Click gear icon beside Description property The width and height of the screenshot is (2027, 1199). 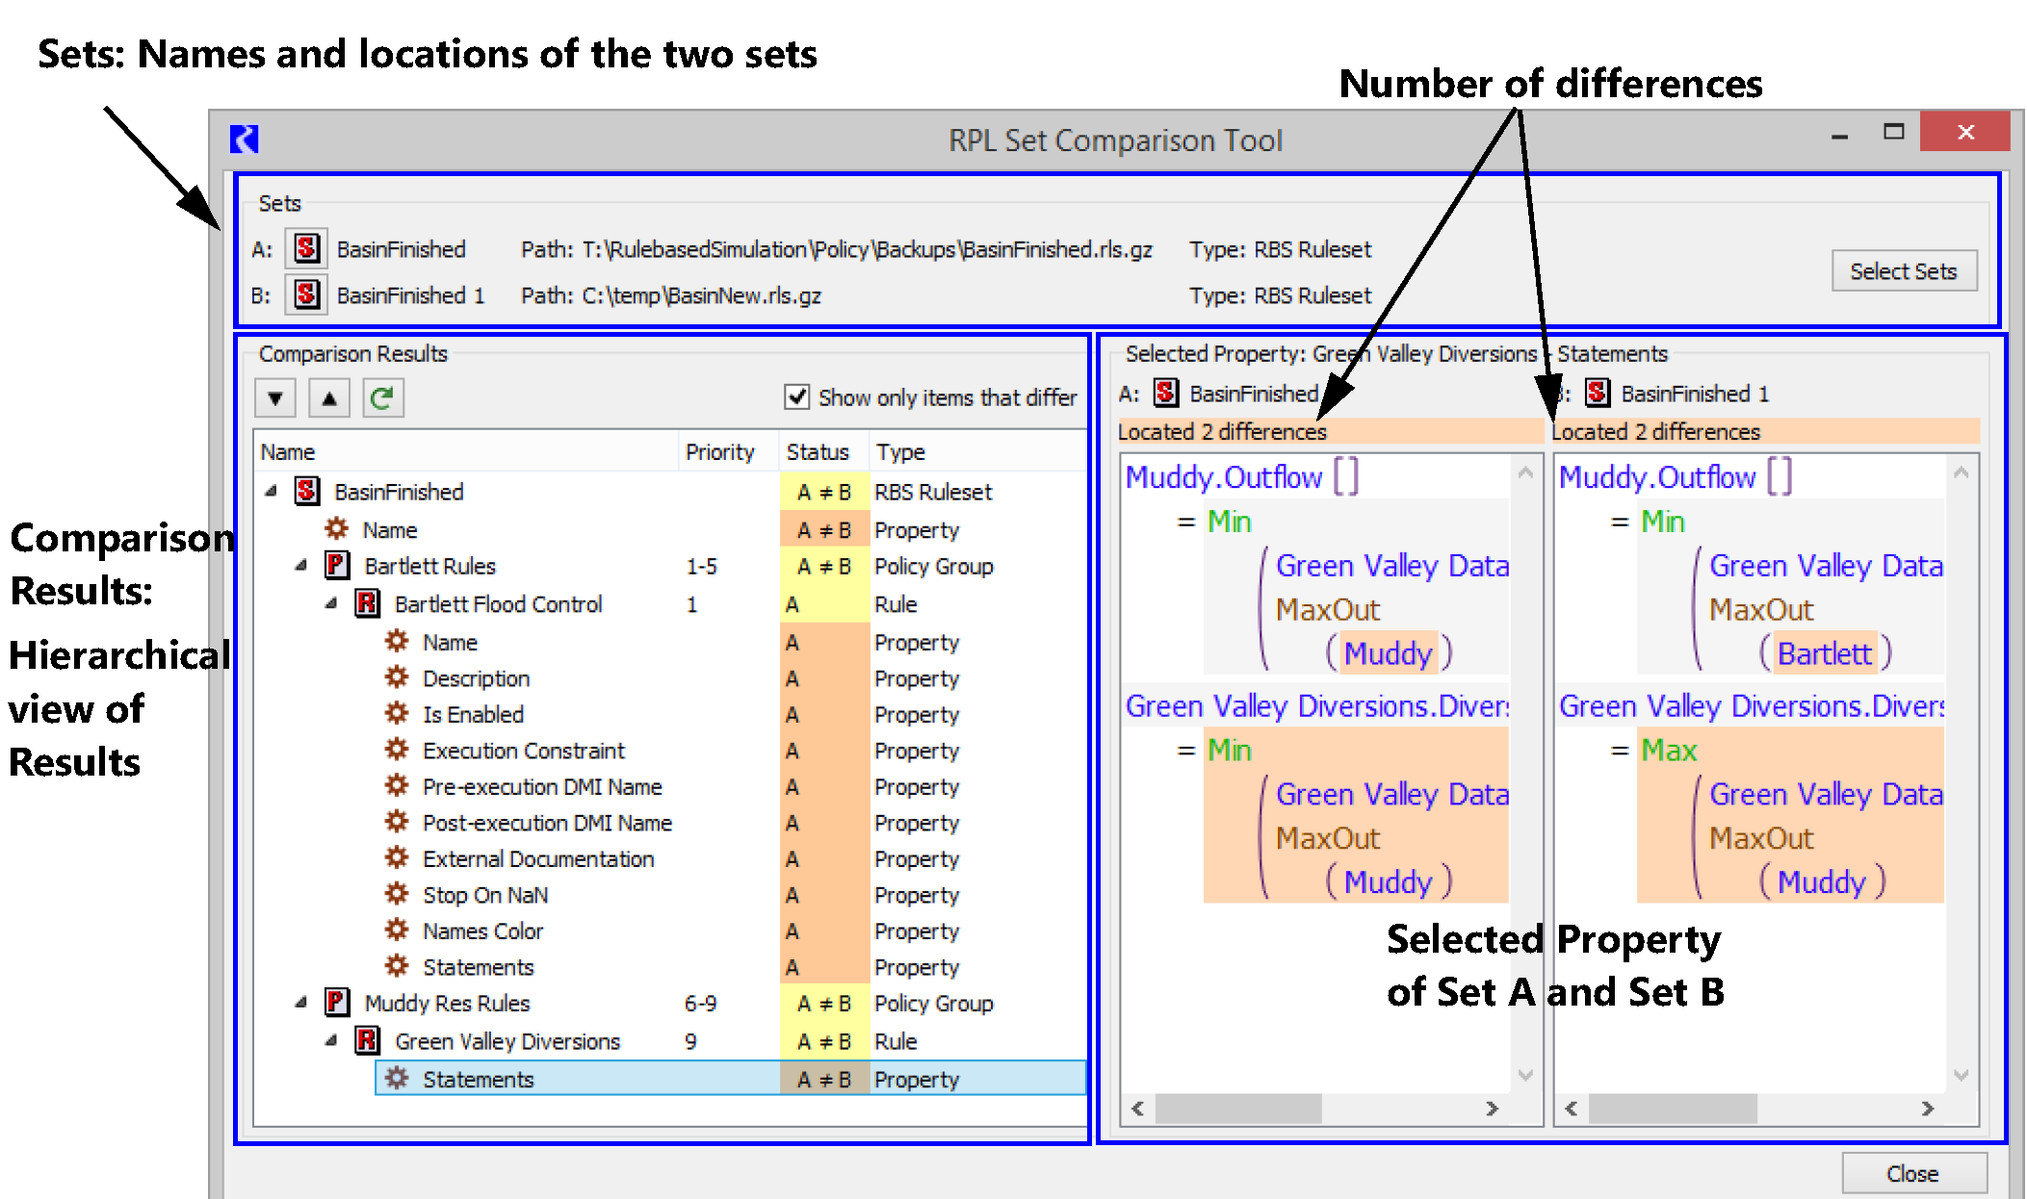(x=397, y=677)
